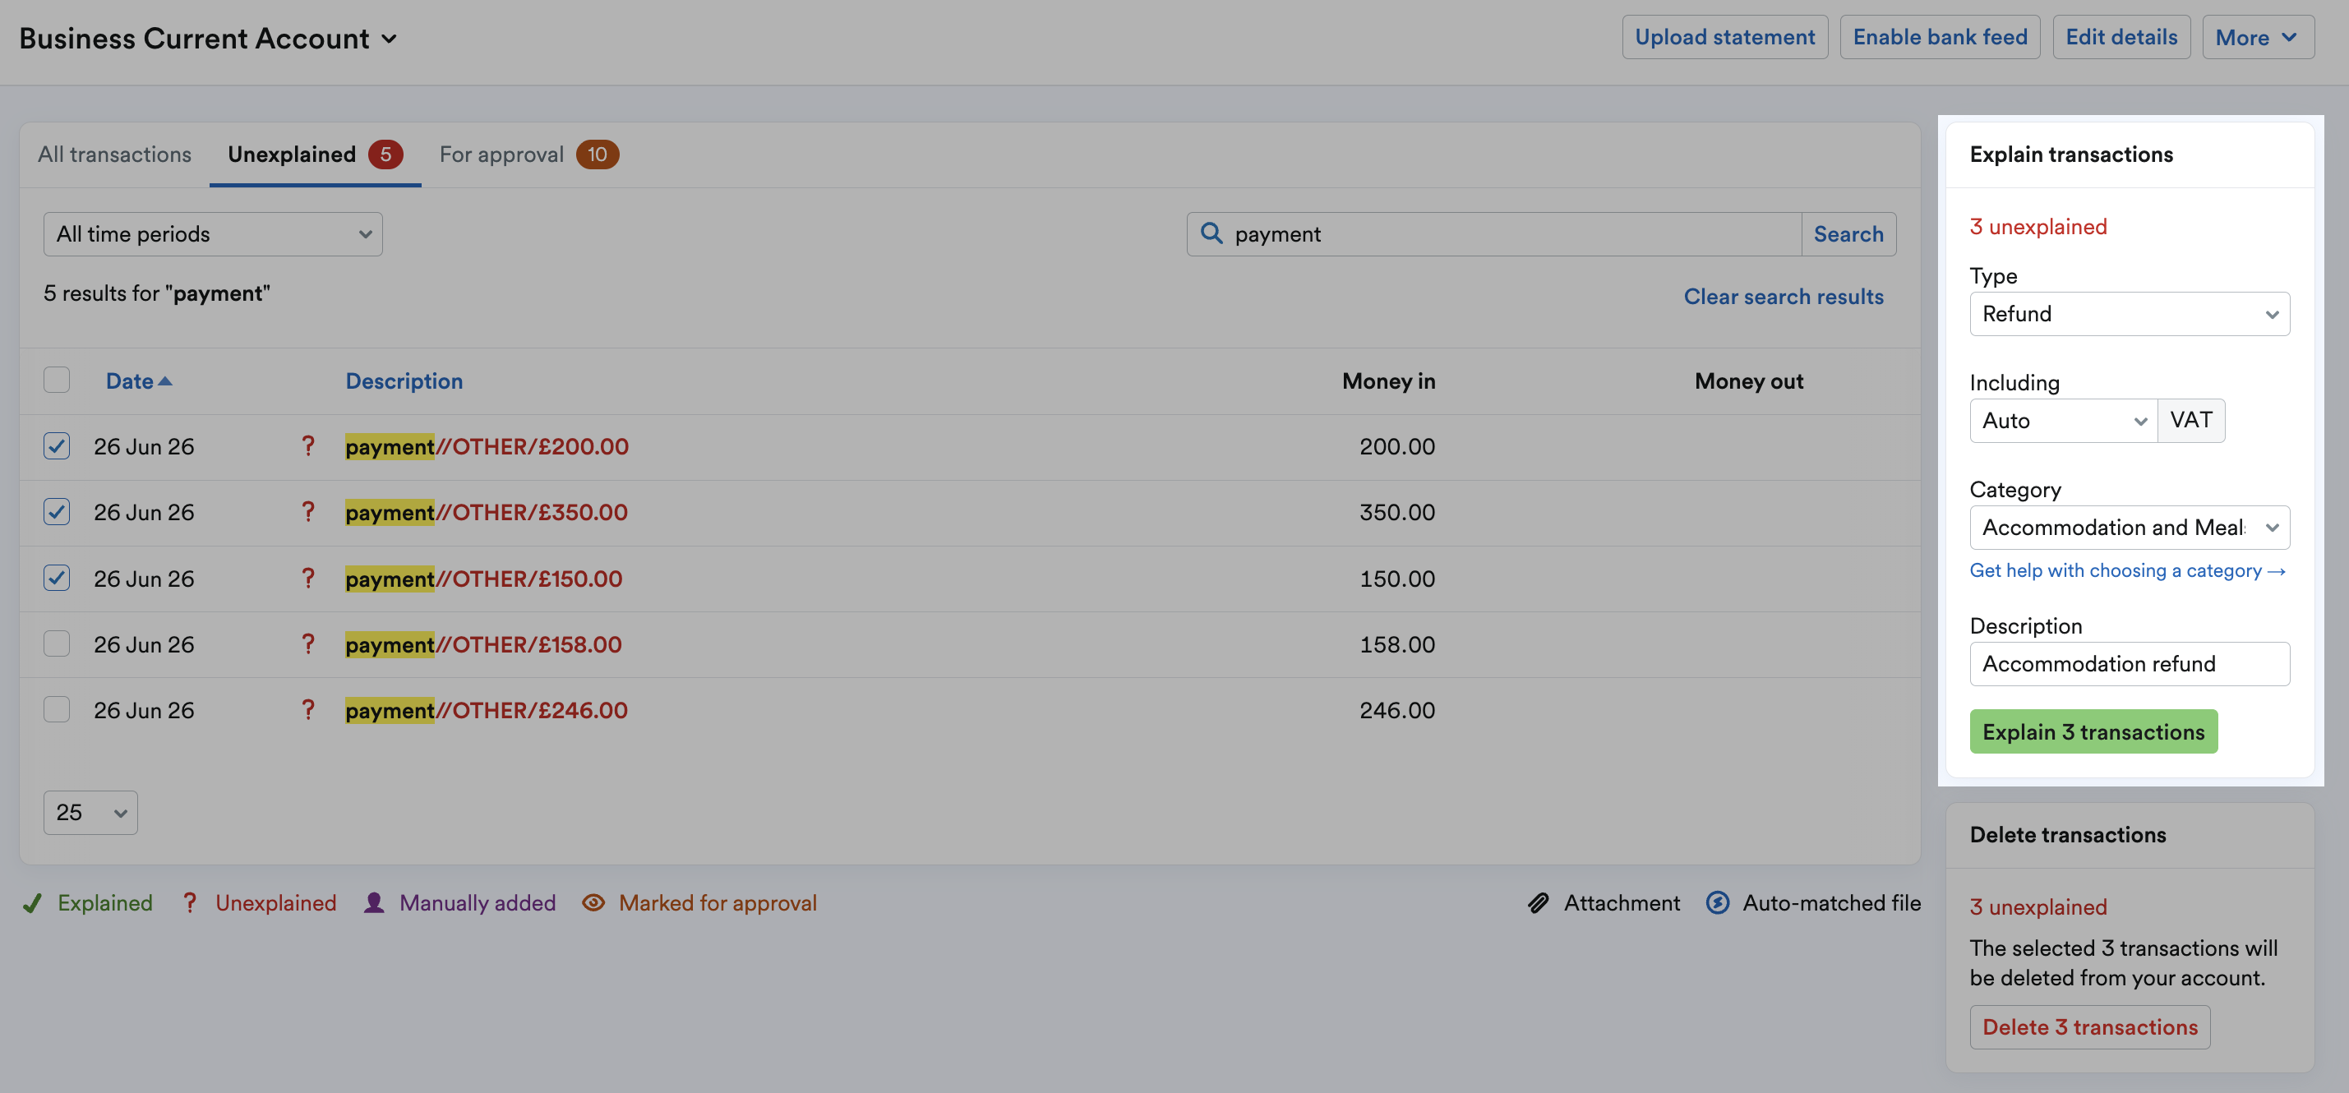Open the All time periods dropdown
Image resolution: width=2349 pixels, height=1093 pixels.
(213, 234)
